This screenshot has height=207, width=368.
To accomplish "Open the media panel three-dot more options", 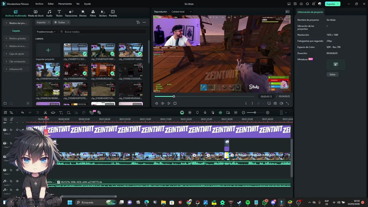I will 144,22.
